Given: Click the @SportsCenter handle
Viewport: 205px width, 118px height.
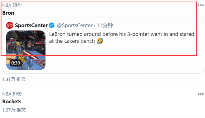Looking at the screenshot, I should click(73, 25).
